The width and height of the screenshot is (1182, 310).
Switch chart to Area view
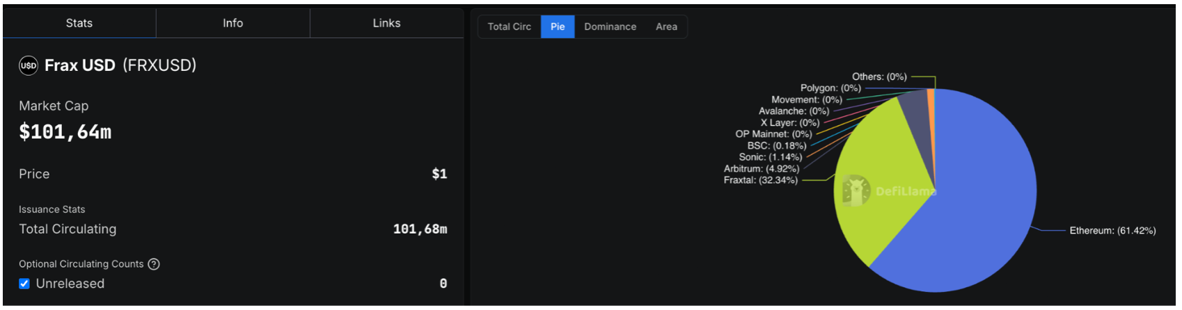click(666, 26)
